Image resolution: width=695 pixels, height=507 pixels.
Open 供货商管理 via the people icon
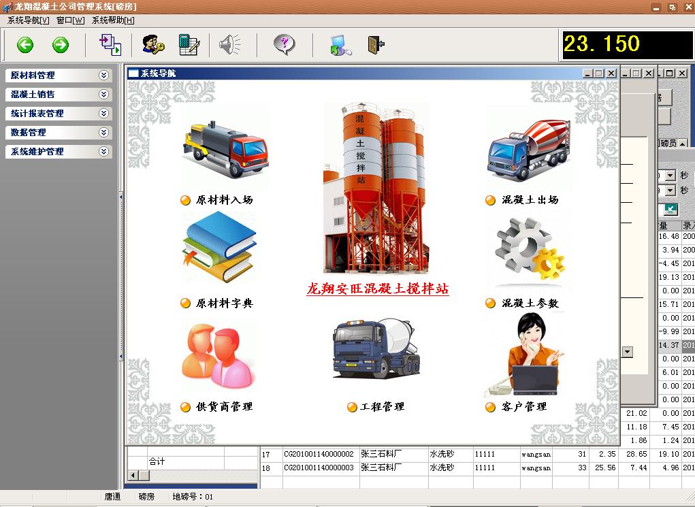click(218, 355)
